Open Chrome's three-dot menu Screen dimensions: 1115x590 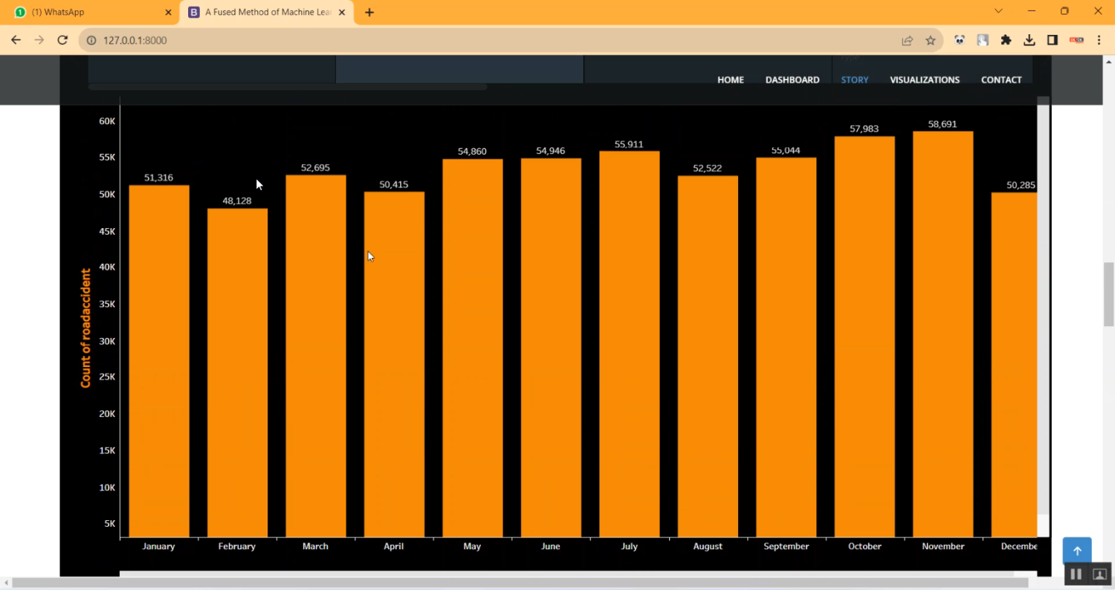pos(1099,41)
